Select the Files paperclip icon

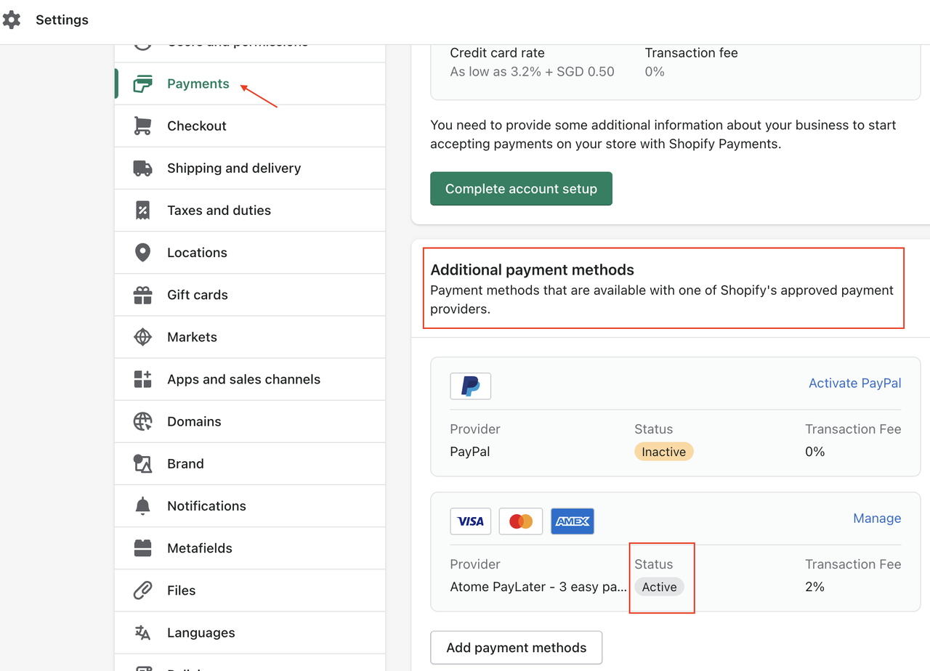[x=143, y=590]
